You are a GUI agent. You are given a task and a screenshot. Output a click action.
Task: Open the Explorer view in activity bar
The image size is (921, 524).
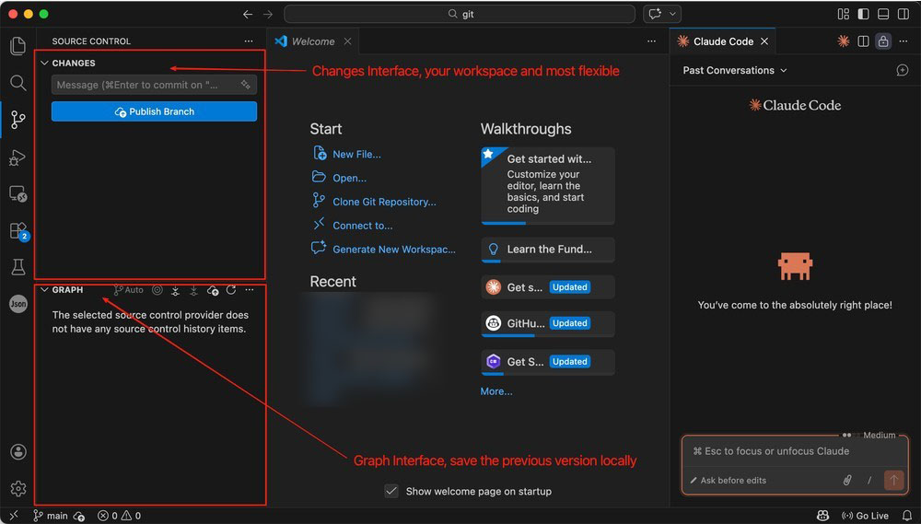pyautogui.click(x=17, y=46)
